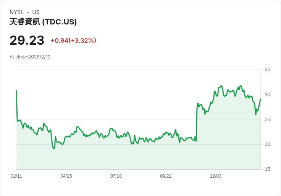Click the 12/03 date label on axis
Image resolution: width=281 pixels, height=196 pixels.
(x=216, y=176)
